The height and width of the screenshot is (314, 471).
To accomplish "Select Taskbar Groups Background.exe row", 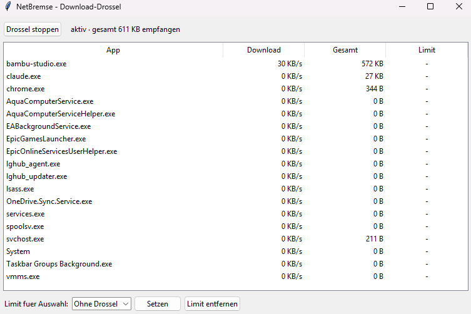I will click(x=235, y=264).
